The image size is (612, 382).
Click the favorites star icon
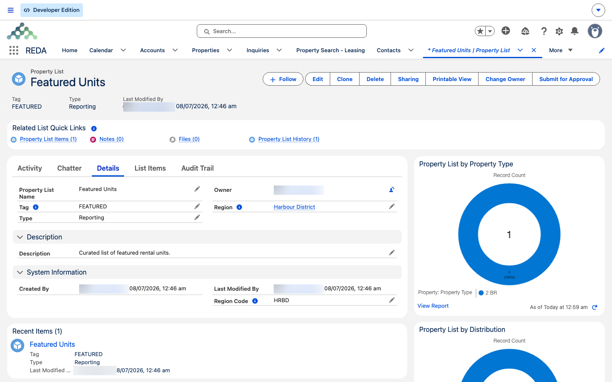click(480, 31)
